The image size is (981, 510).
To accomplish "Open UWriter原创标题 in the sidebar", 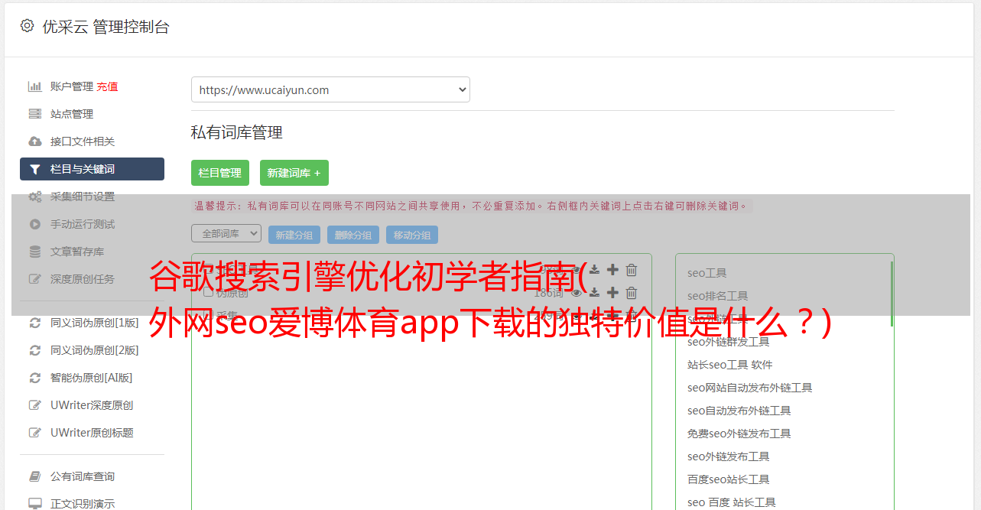I will pos(92,433).
